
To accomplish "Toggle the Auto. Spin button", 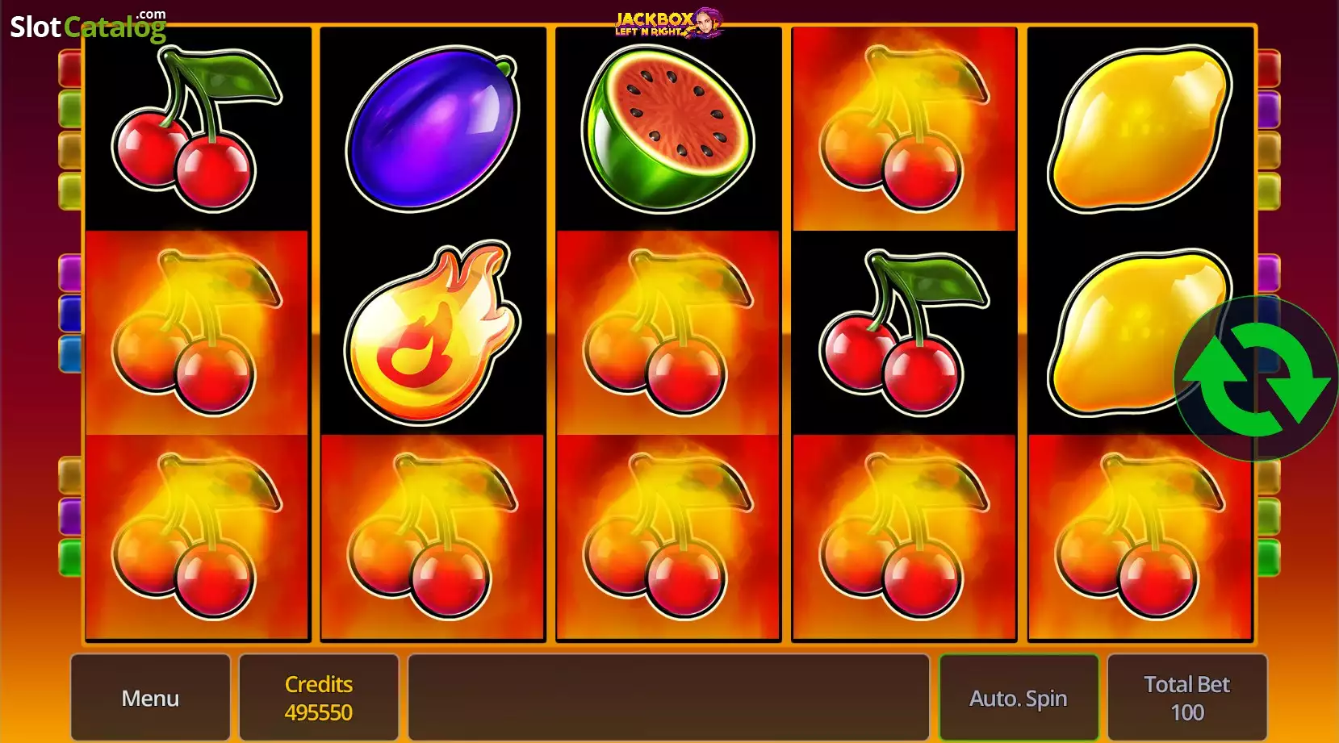I will click(x=1019, y=698).
